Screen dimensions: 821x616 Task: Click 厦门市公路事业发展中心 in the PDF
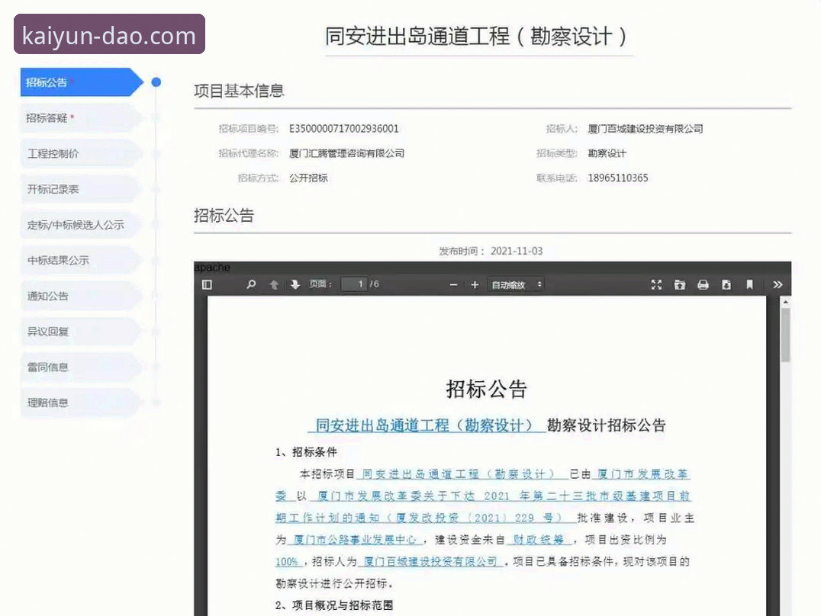coord(355,540)
